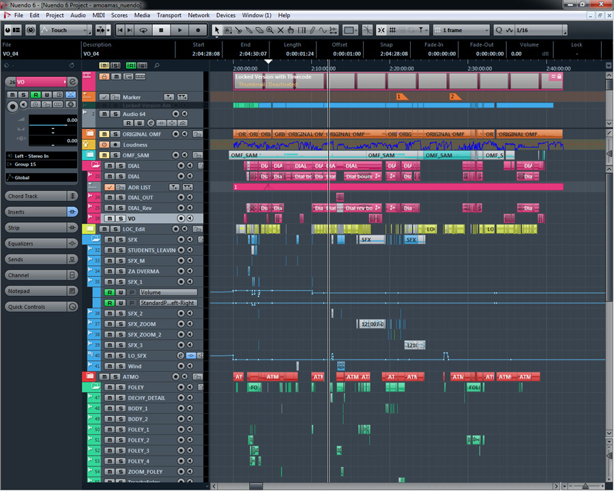
Task: Select the Object Selection arrow tool
Action: pos(217,30)
